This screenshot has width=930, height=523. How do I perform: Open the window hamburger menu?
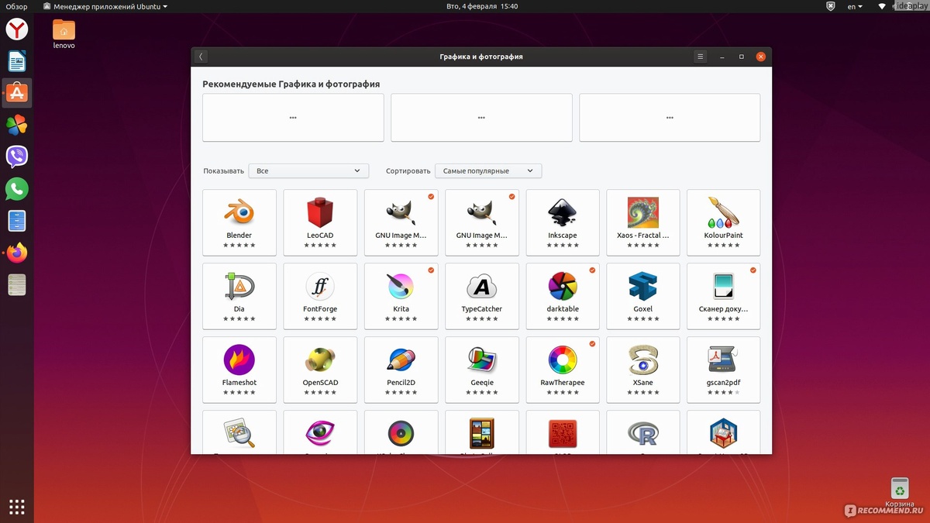[701, 57]
